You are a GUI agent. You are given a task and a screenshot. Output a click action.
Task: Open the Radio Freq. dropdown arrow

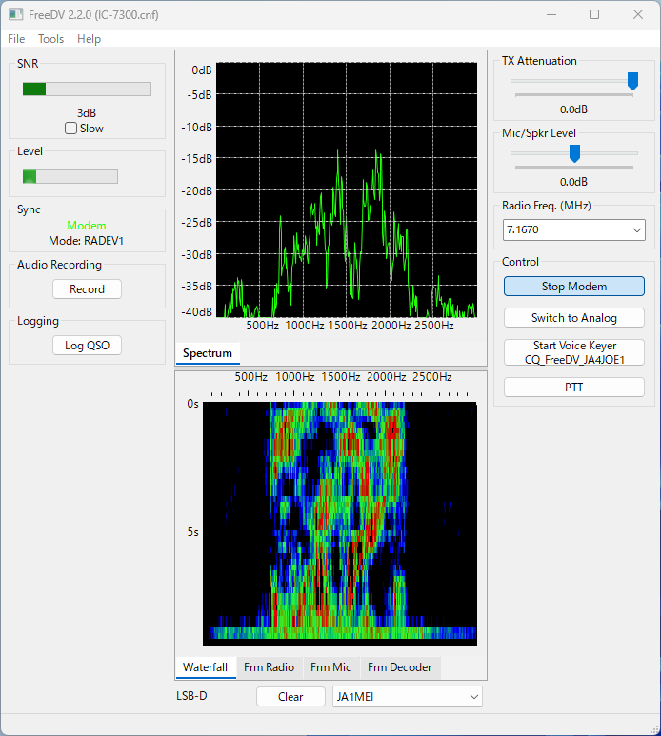coord(636,230)
